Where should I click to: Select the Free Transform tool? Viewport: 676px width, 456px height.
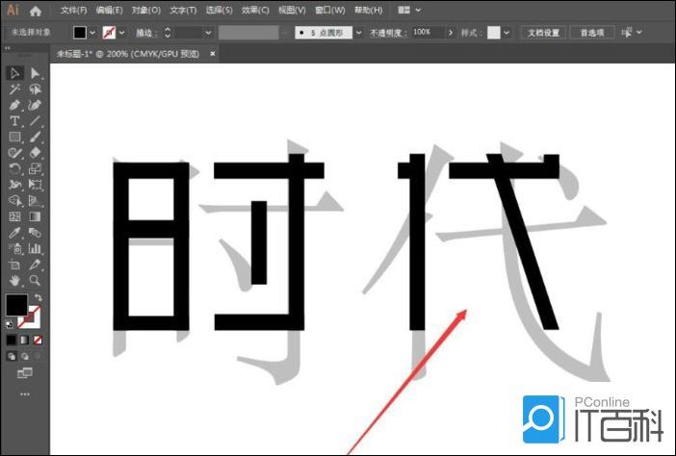click(35, 185)
